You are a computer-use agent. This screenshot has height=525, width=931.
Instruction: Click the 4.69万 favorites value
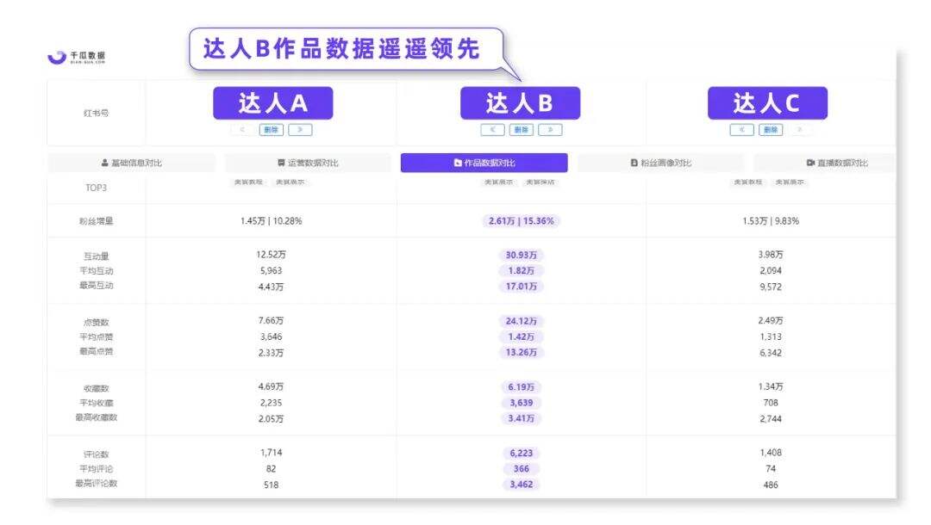pyautogui.click(x=272, y=387)
